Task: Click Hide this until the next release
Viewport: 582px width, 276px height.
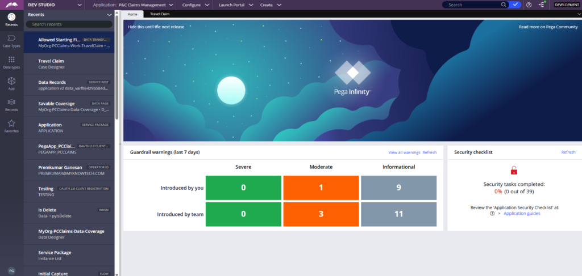Action: click(x=156, y=27)
